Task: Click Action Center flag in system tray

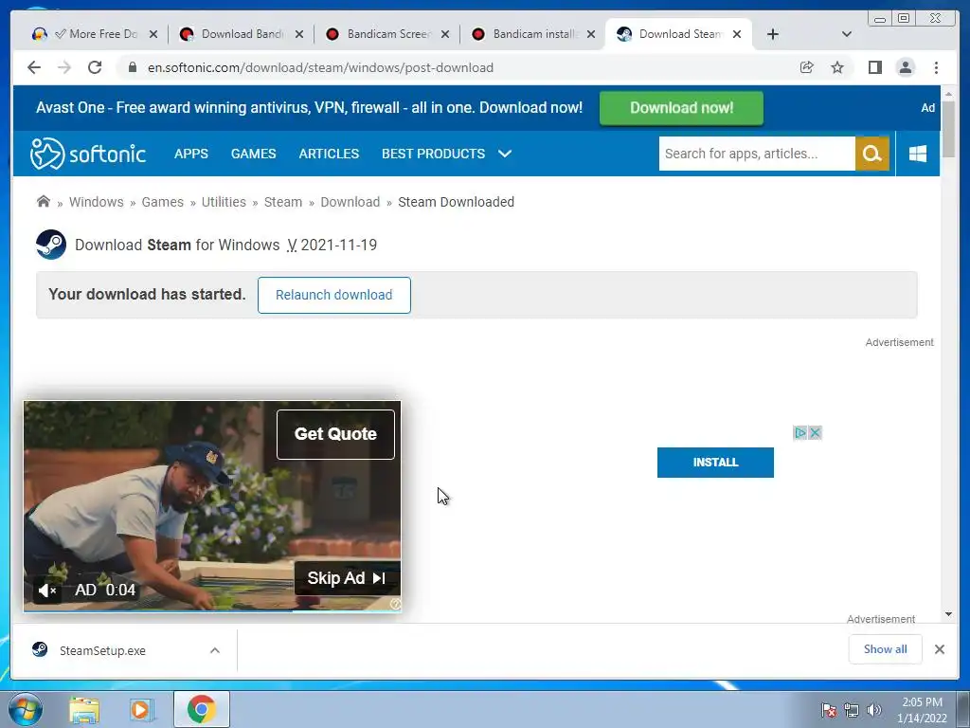Action: click(x=829, y=710)
